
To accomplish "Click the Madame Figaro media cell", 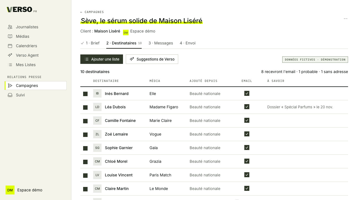I will 164,107.
